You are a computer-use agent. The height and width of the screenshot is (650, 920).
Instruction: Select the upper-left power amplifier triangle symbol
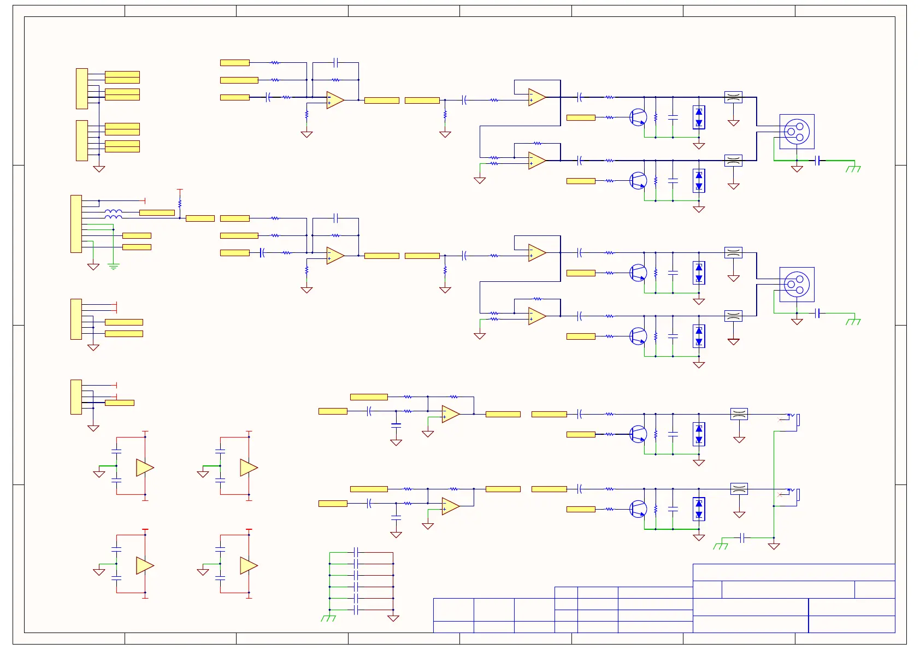tap(145, 468)
